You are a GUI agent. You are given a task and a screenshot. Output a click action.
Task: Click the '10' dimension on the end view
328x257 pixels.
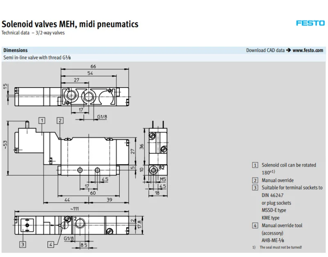pyautogui.click(x=141, y=170)
